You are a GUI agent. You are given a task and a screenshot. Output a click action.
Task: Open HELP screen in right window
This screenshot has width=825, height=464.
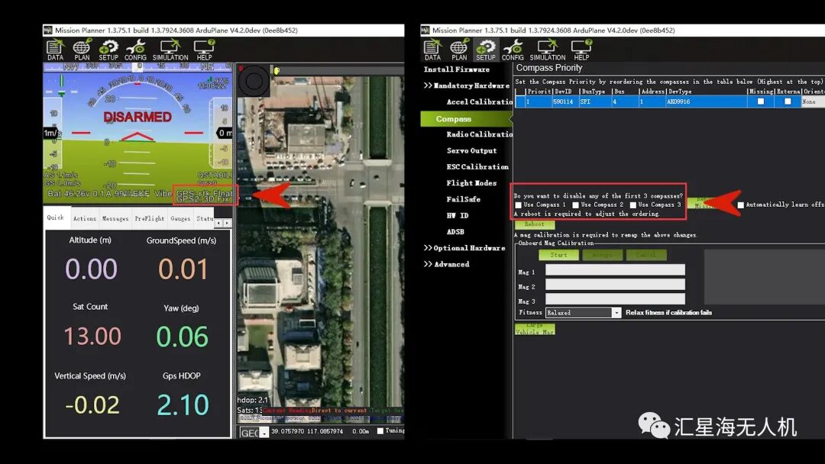581,50
